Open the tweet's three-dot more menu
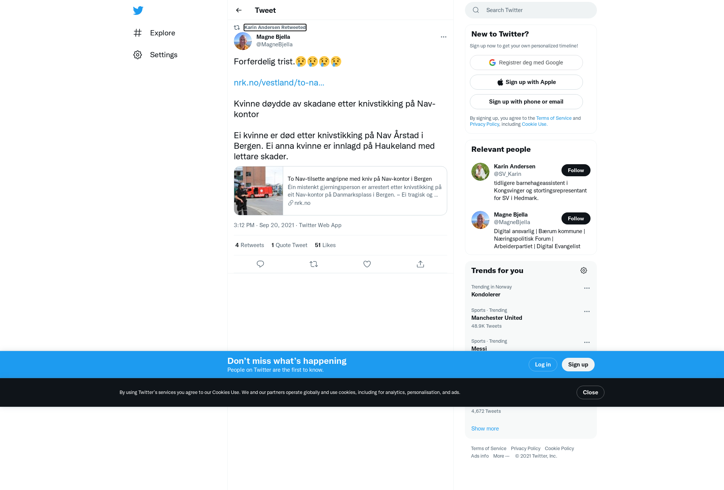This screenshot has height=490, width=724. (443, 37)
